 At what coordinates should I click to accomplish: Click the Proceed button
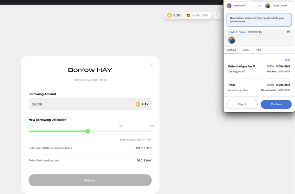click(x=90, y=180)
